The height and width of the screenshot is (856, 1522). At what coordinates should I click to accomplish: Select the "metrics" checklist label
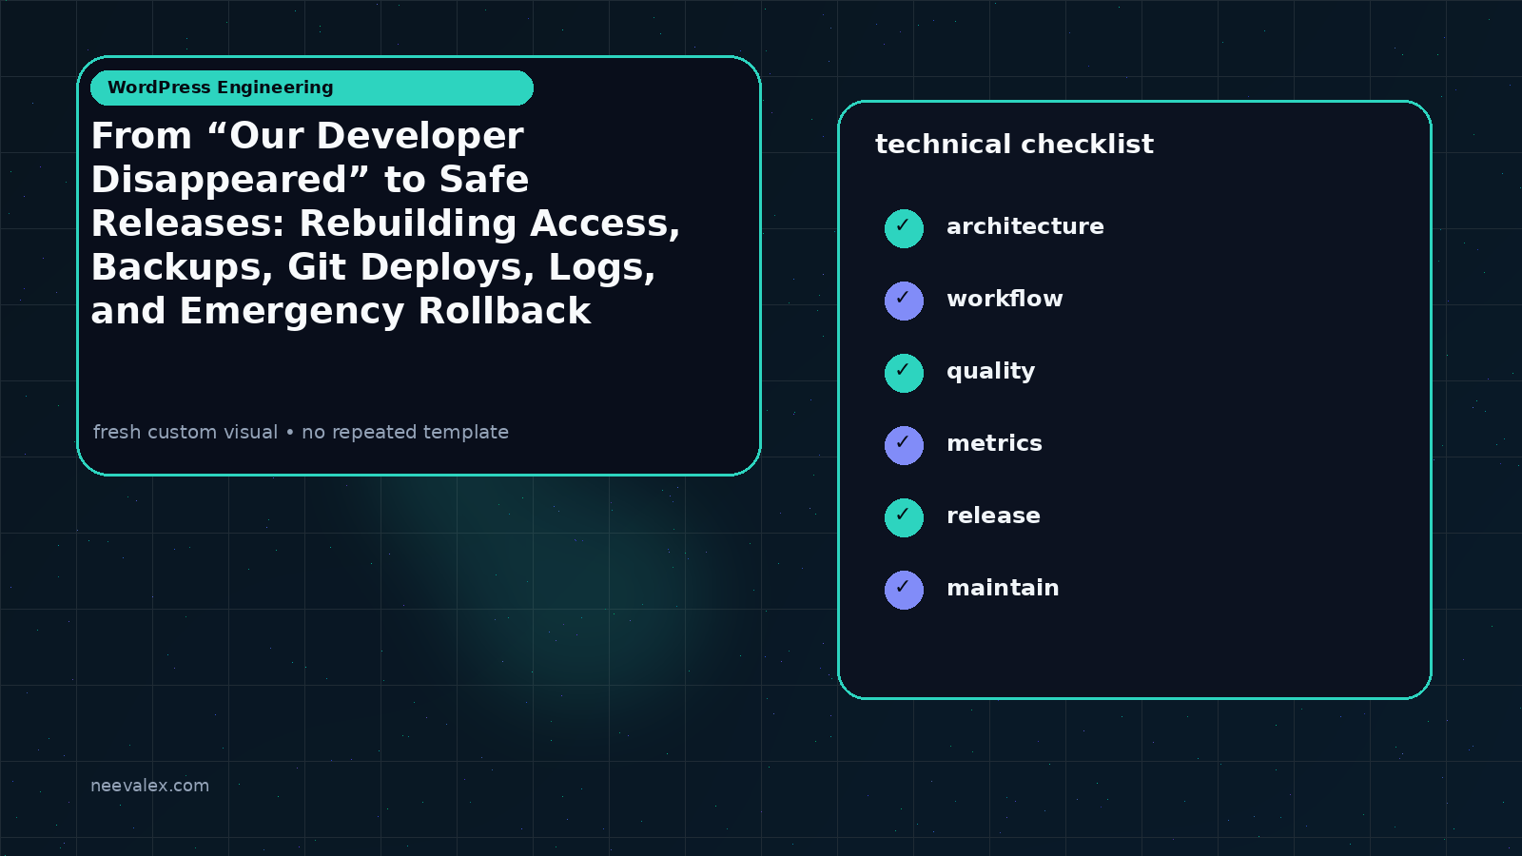994,443
